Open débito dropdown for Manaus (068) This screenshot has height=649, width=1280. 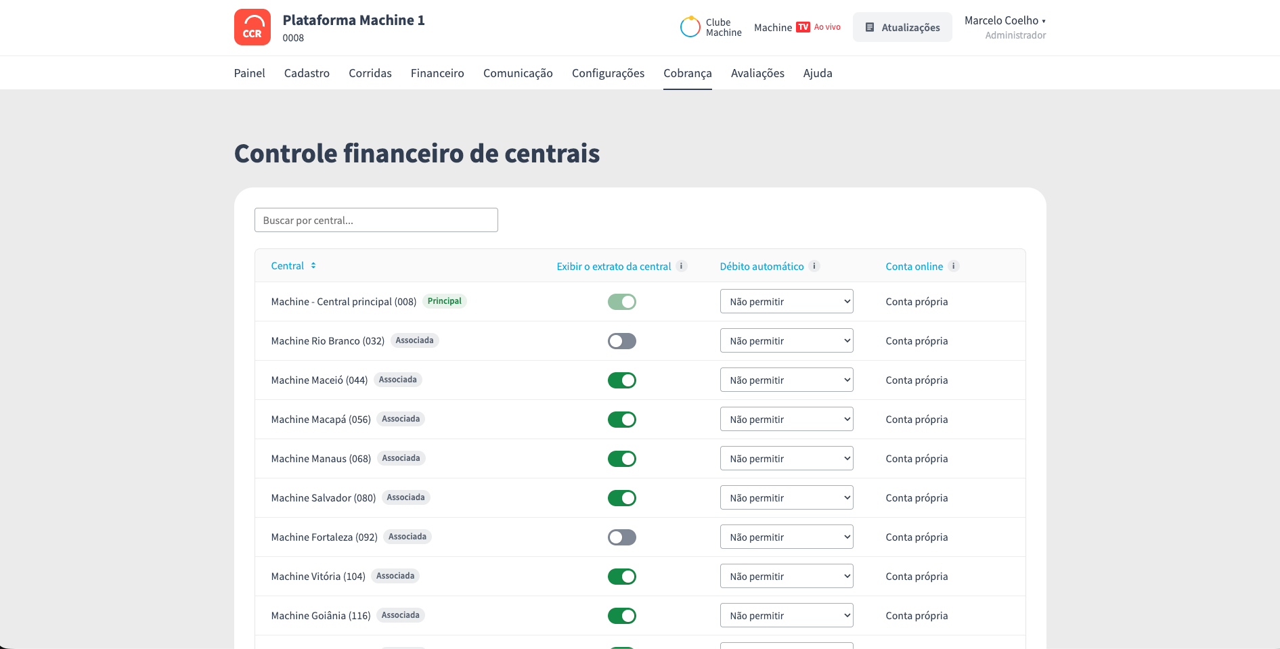click(787, 458)
